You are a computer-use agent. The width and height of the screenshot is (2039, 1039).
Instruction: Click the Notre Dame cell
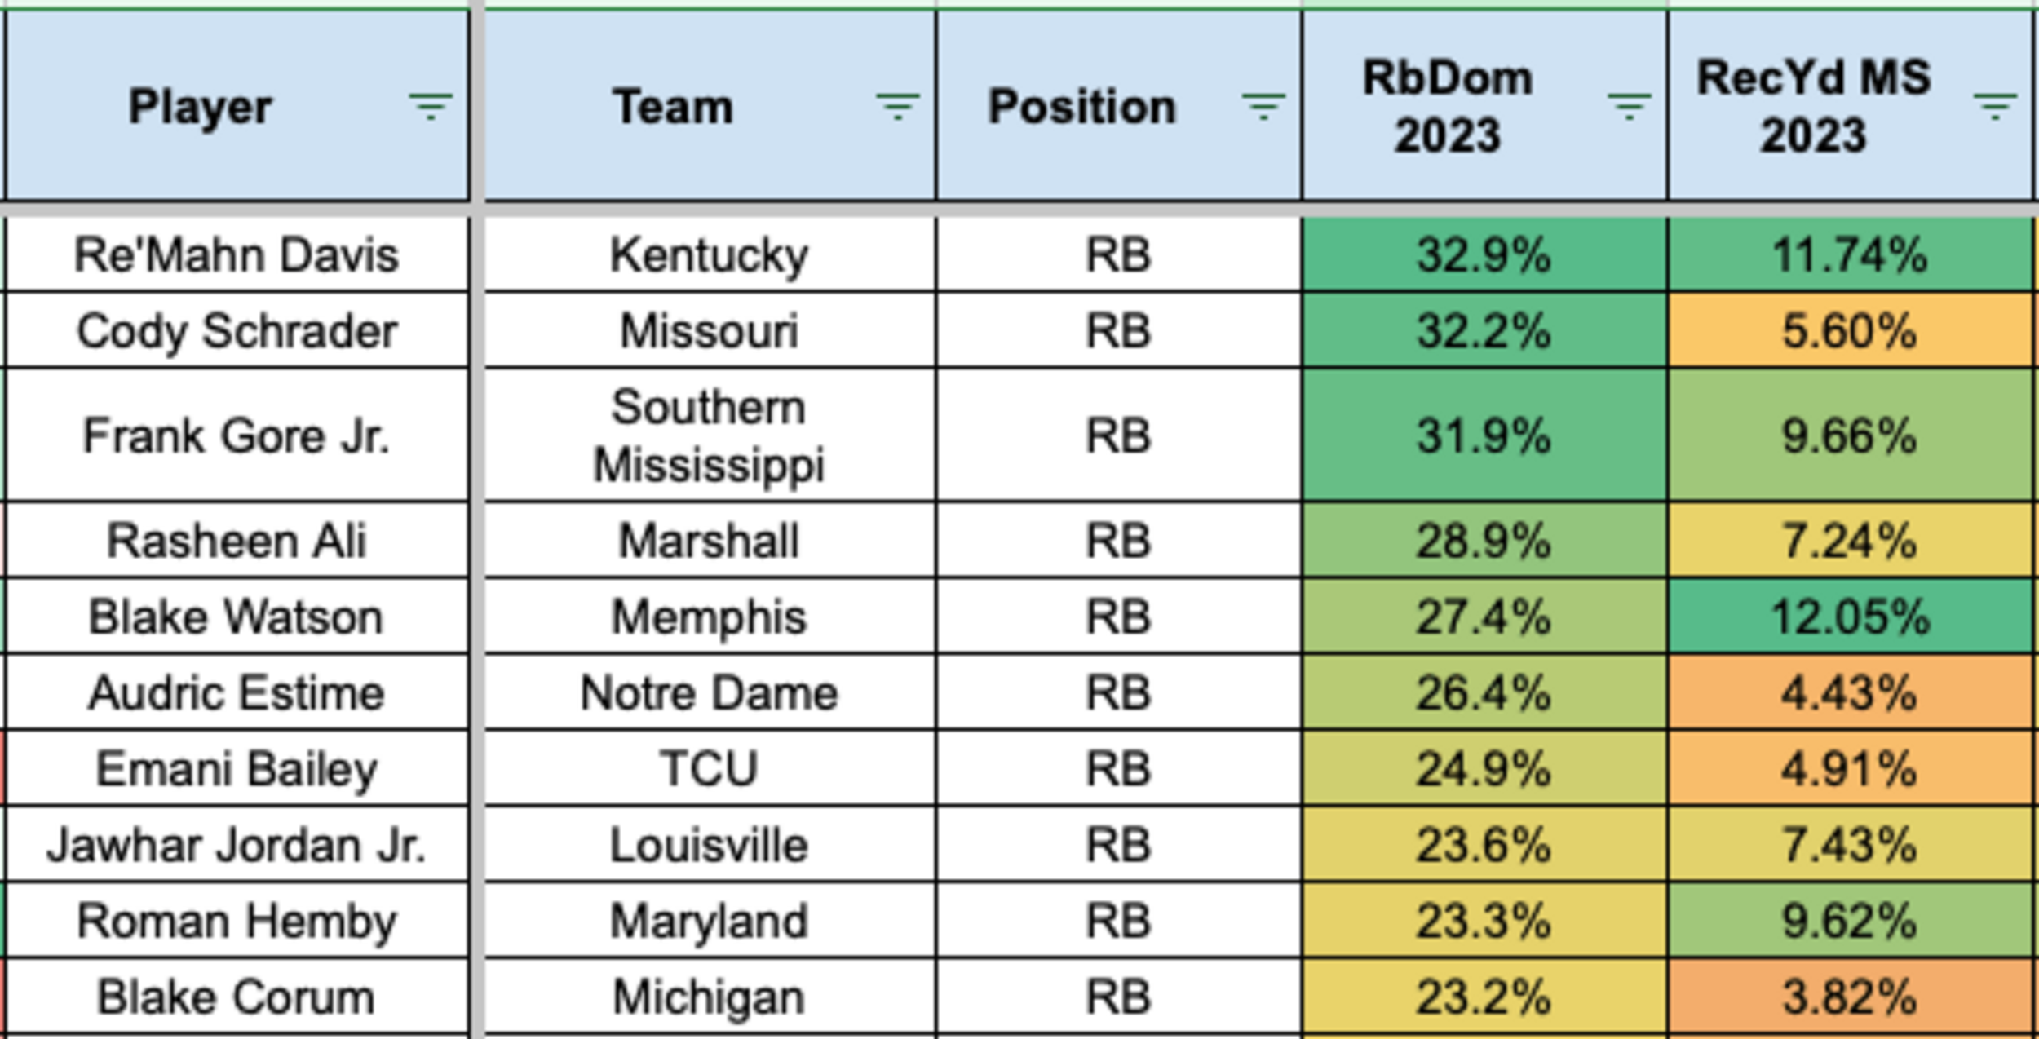(x=709, y=692)
